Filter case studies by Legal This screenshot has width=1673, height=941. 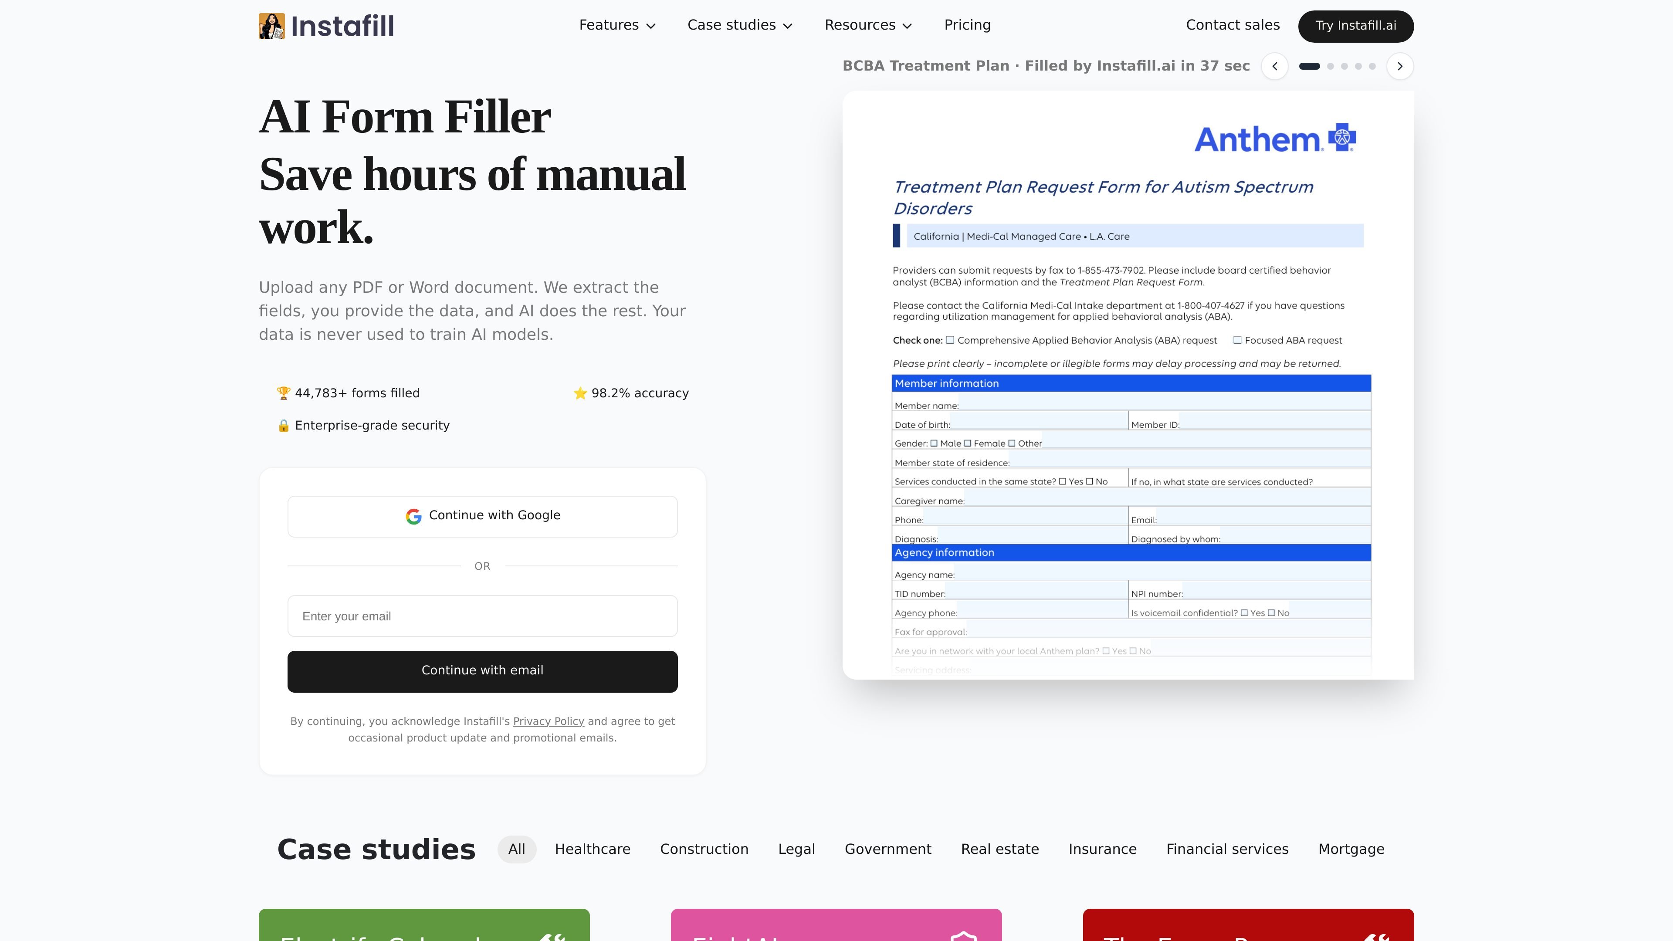(x=796, y=850)
